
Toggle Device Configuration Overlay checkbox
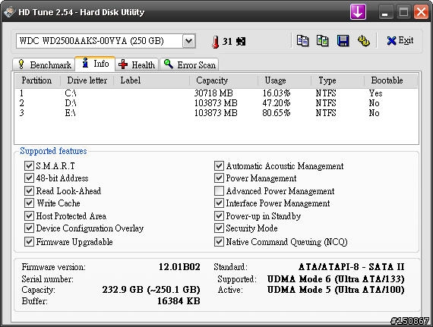click(x=29, y=228)
